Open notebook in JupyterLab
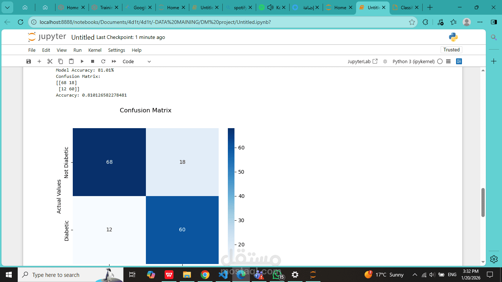The height and width of the screenshot is (282, 502). click(x=362, y=61)
